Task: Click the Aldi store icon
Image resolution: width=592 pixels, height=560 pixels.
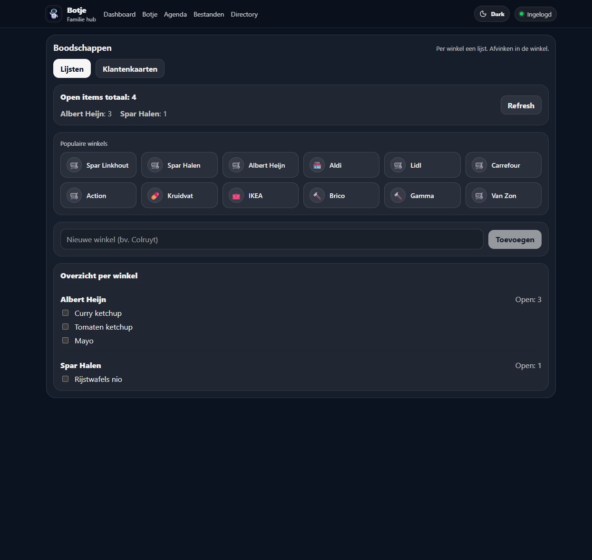Action: [317, 165]
